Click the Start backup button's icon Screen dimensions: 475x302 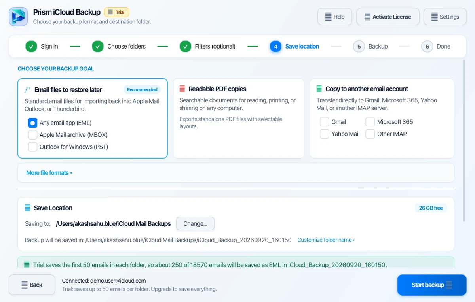point(449,285)
